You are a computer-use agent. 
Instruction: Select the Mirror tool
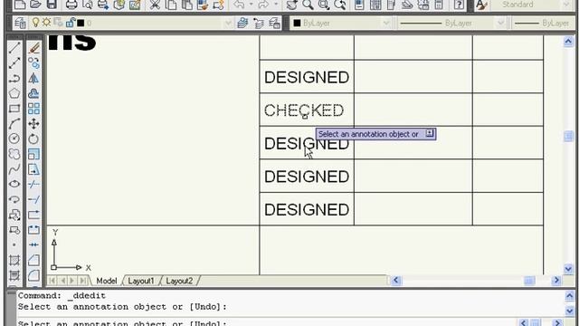[x=33, y=79]
